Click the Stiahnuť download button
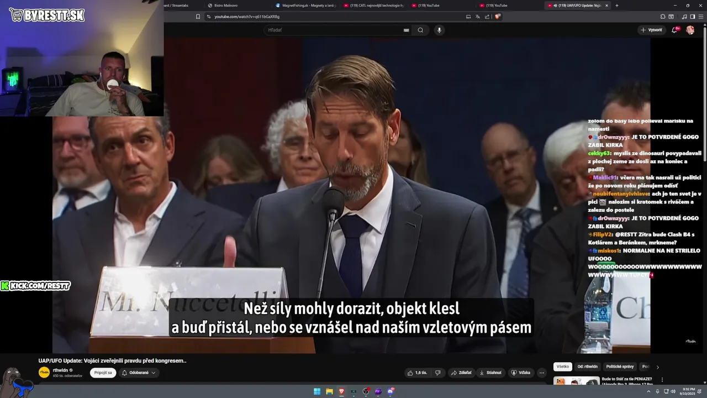707x398 pixels. 490,373
